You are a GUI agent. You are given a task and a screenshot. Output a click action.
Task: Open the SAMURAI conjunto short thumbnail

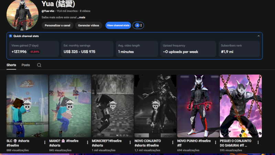coord(241,106)
